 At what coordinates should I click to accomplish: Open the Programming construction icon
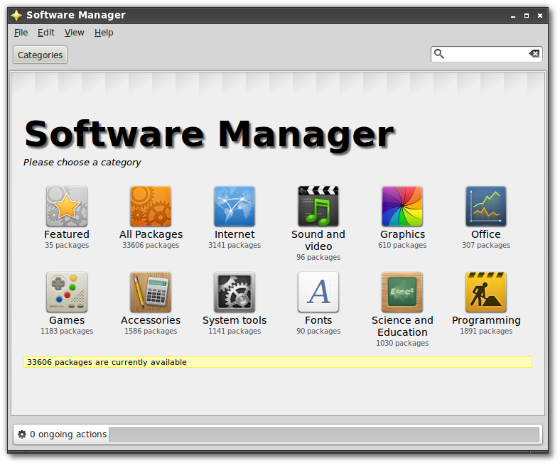(x=486, y=292)
